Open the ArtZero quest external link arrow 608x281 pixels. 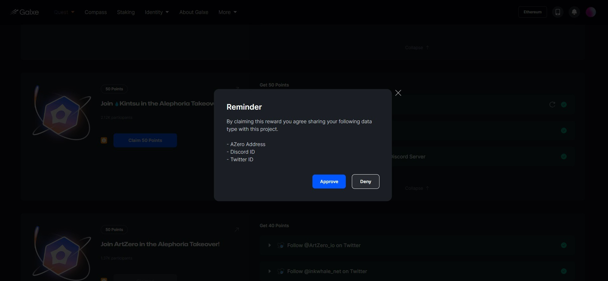pos(236,230)
